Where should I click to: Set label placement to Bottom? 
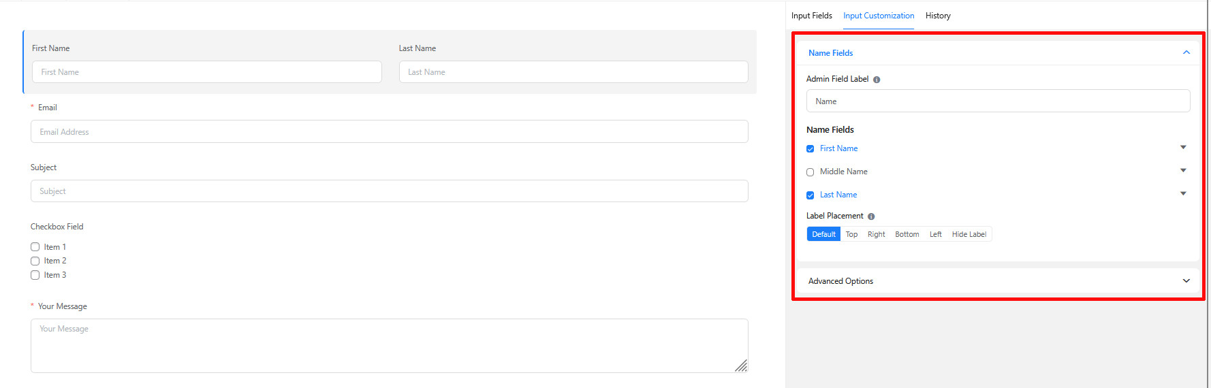907,234
